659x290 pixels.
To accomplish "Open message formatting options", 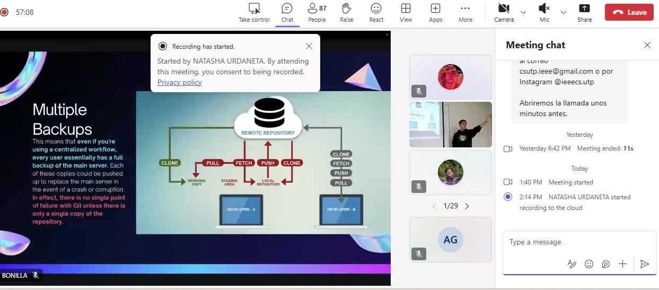I will [x=572, y=264].
